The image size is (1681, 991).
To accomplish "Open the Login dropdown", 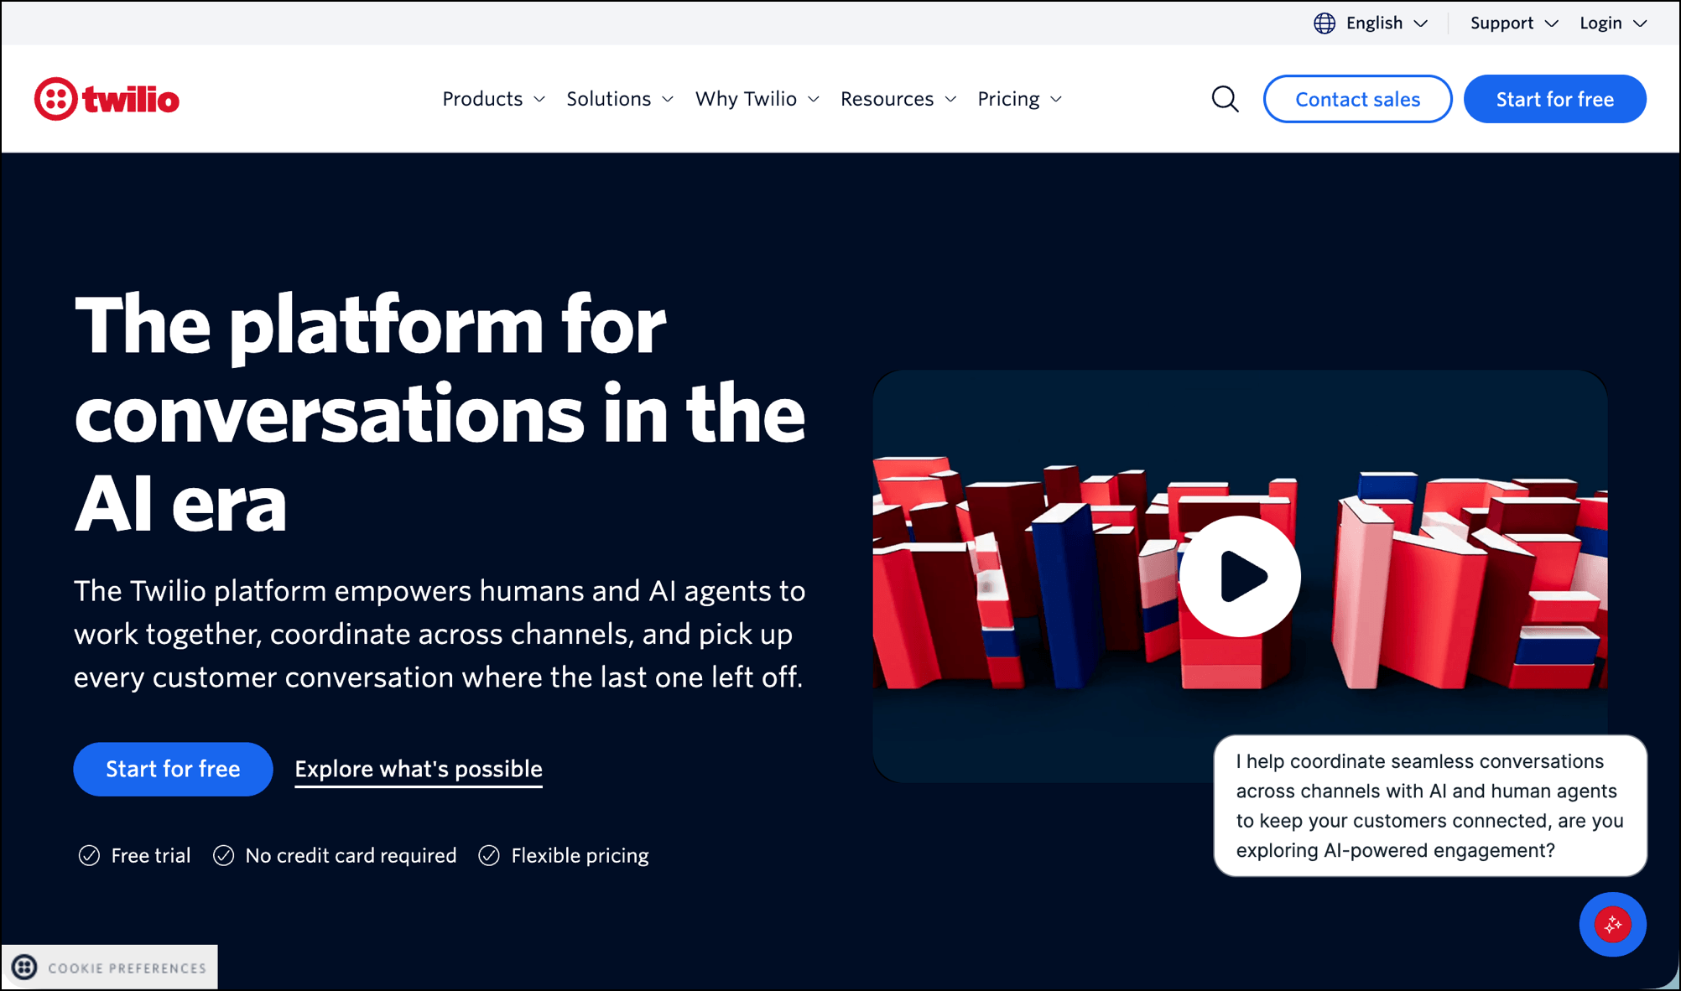I will tap(1613, 23).
